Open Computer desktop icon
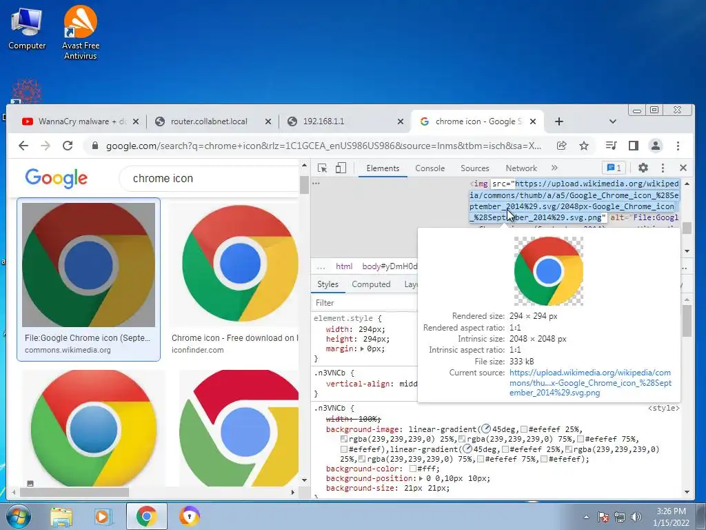The width and height of the screenshot is (706, 530). click(x=27, y=28)
